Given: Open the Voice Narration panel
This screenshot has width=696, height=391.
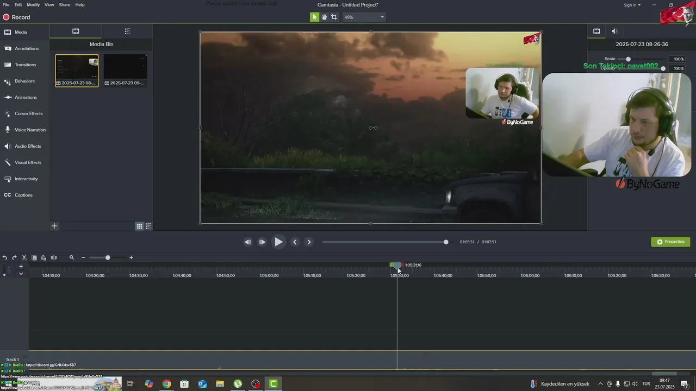Looking at the screenshot, I should (x=24, y=130).
